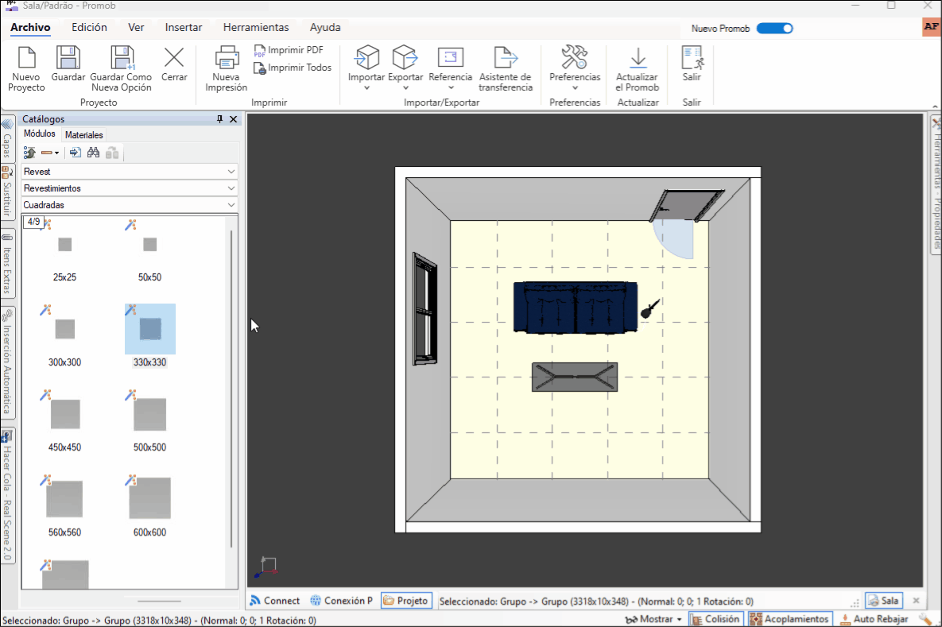Switch to the Materiales tab
Screen dimensions: 942x627
(x=84, y=135)
